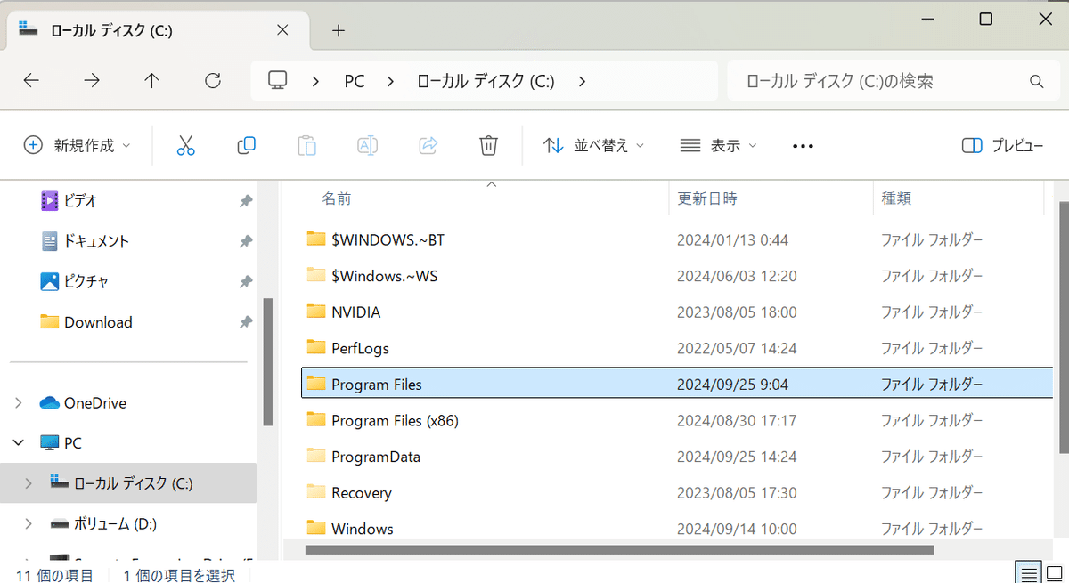Toggle the プレビュー preview pane
This screenshot has width=1069, height=583.
(1002, 146)
